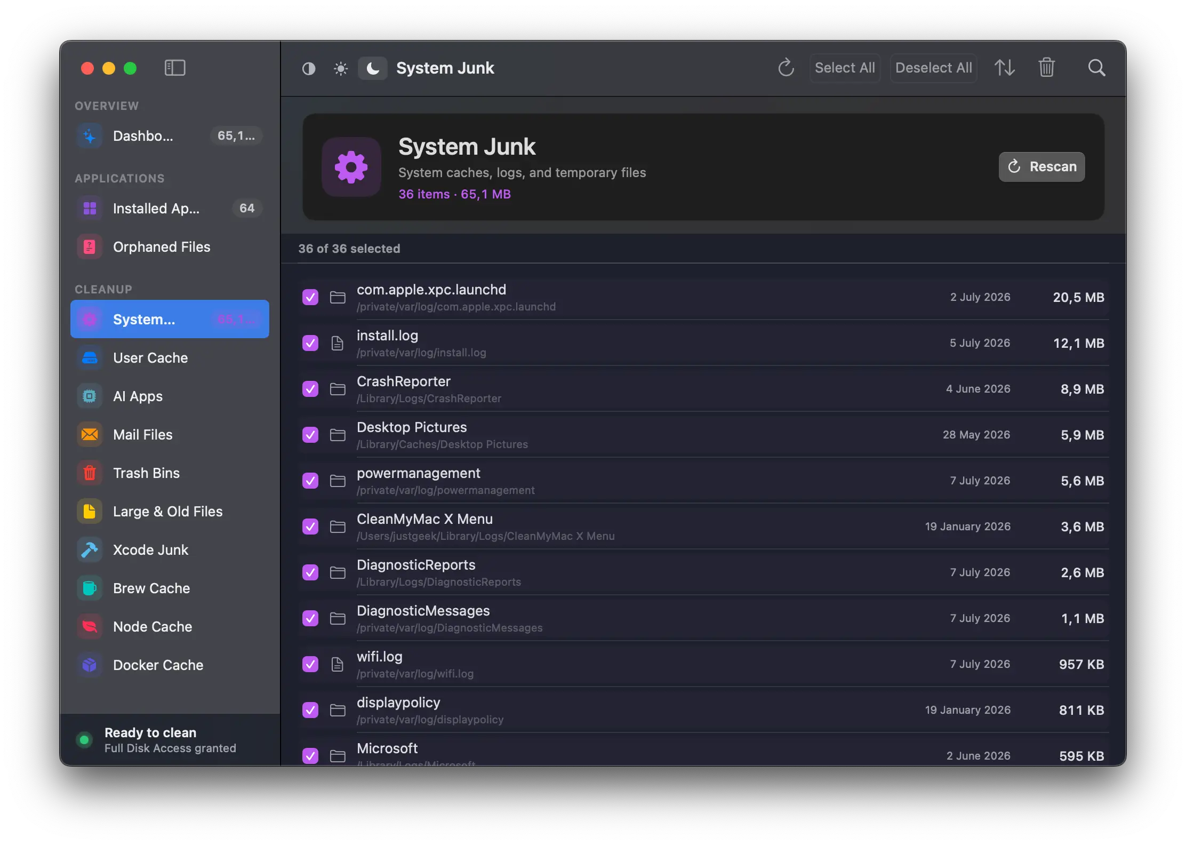Screen dimensions: 1186x845
Task: Uncheck the install.log checkbox
Action: [x=310, y=343]
